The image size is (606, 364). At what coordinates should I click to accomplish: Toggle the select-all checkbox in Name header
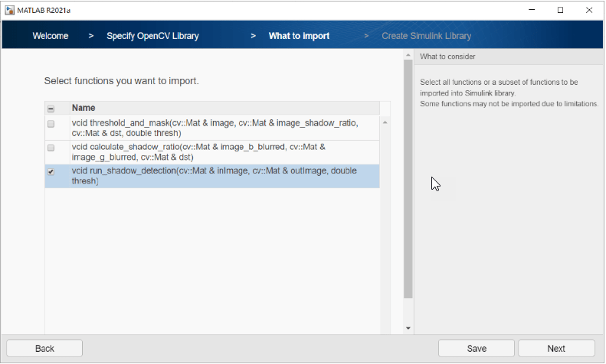[x=51, y=109]
